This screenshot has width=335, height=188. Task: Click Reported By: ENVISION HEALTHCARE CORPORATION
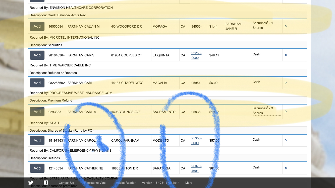tap(71, 8)
